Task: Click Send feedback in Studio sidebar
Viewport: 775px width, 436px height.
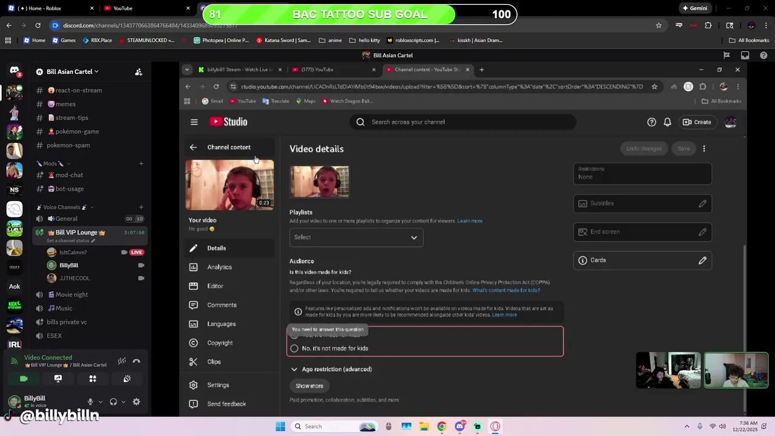Action: tap(229, 404)
